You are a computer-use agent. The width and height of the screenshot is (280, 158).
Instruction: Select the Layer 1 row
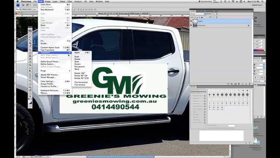point(220,21)
